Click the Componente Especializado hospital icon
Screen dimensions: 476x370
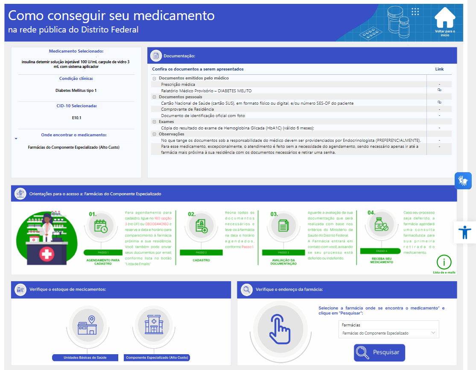coord(154,325)
